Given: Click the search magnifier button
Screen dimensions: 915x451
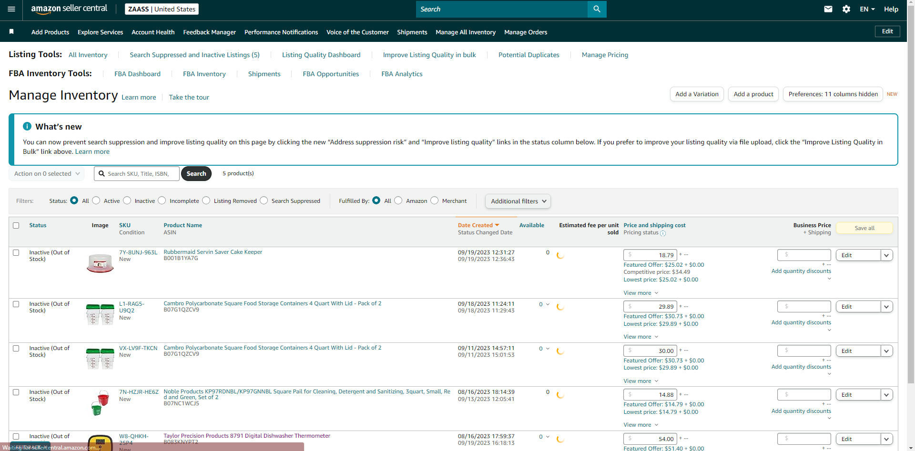Looking at the screenshot, I should tap(597, 9).
